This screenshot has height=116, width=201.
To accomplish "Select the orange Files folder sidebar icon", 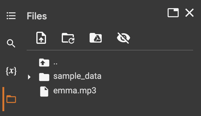I will (x=11, y=99).
